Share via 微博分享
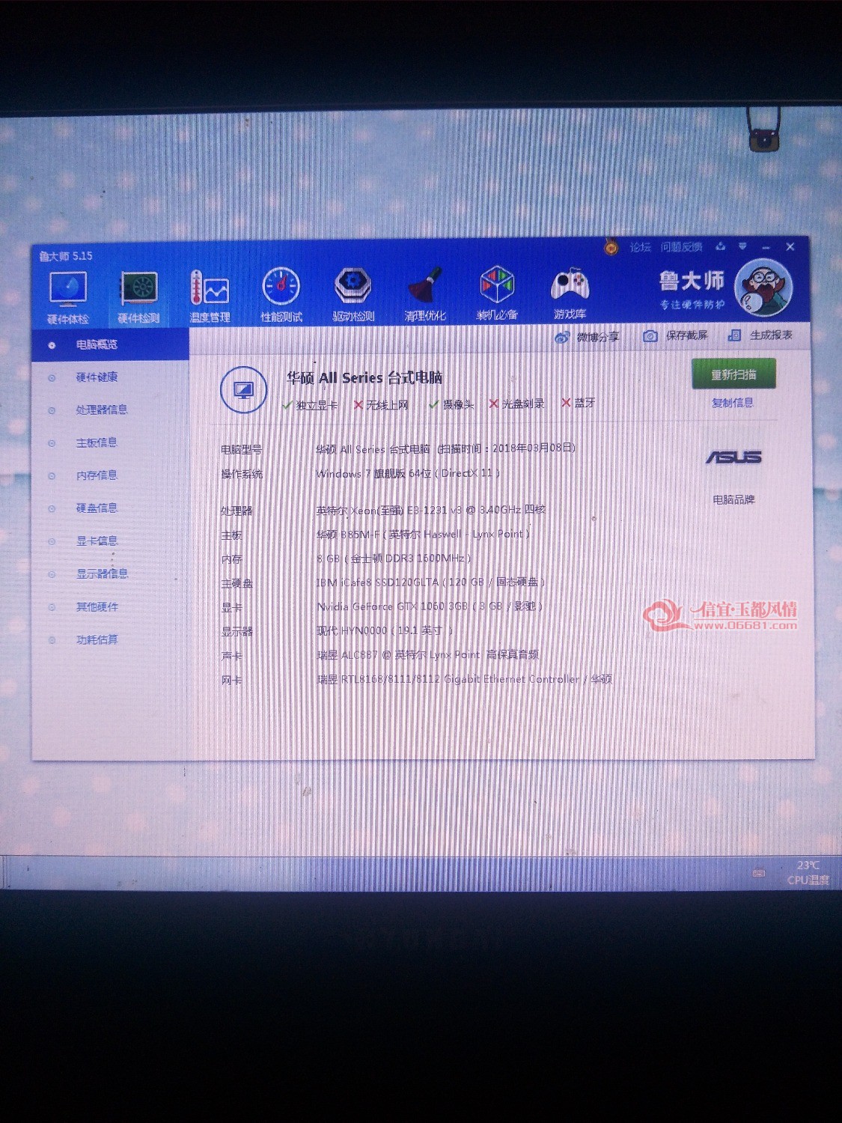Image resolution: width=842 pixels, height=1123 pixels. pyautogui.click(x=588, y=337)
